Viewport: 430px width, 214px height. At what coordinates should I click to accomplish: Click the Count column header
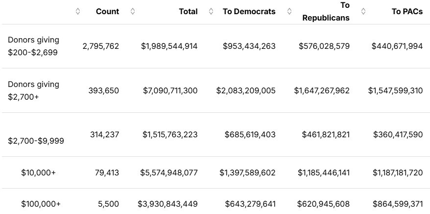107,11
